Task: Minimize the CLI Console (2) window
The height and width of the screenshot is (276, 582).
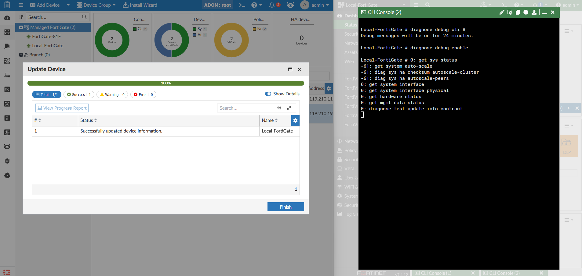Action: [544, 12]
